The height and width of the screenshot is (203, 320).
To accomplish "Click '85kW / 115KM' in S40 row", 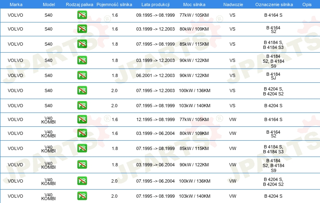I will [194, 44].
